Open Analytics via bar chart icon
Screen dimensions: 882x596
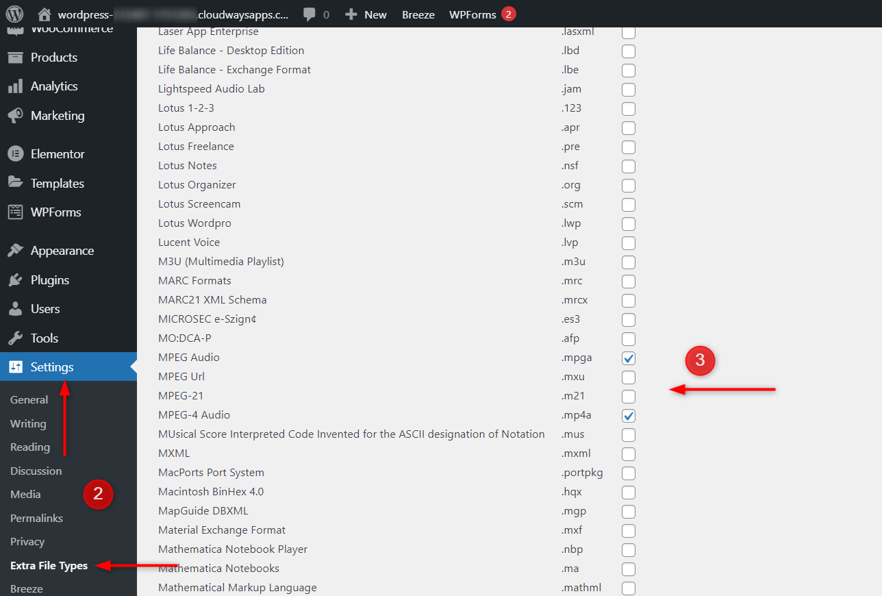click(x=16, y=87)
